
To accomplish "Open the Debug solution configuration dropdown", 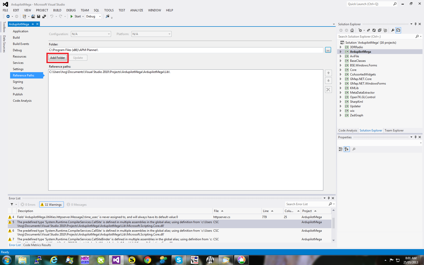I will [100, 16].
